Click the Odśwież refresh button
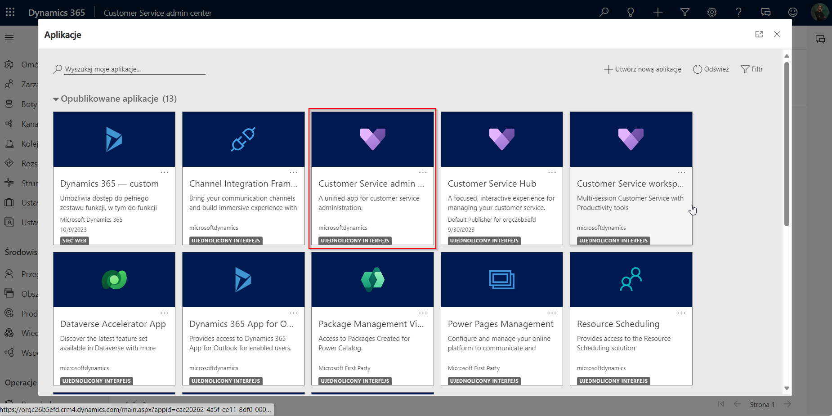Screen dimensions: 832x416 click(x=711, y=69)
